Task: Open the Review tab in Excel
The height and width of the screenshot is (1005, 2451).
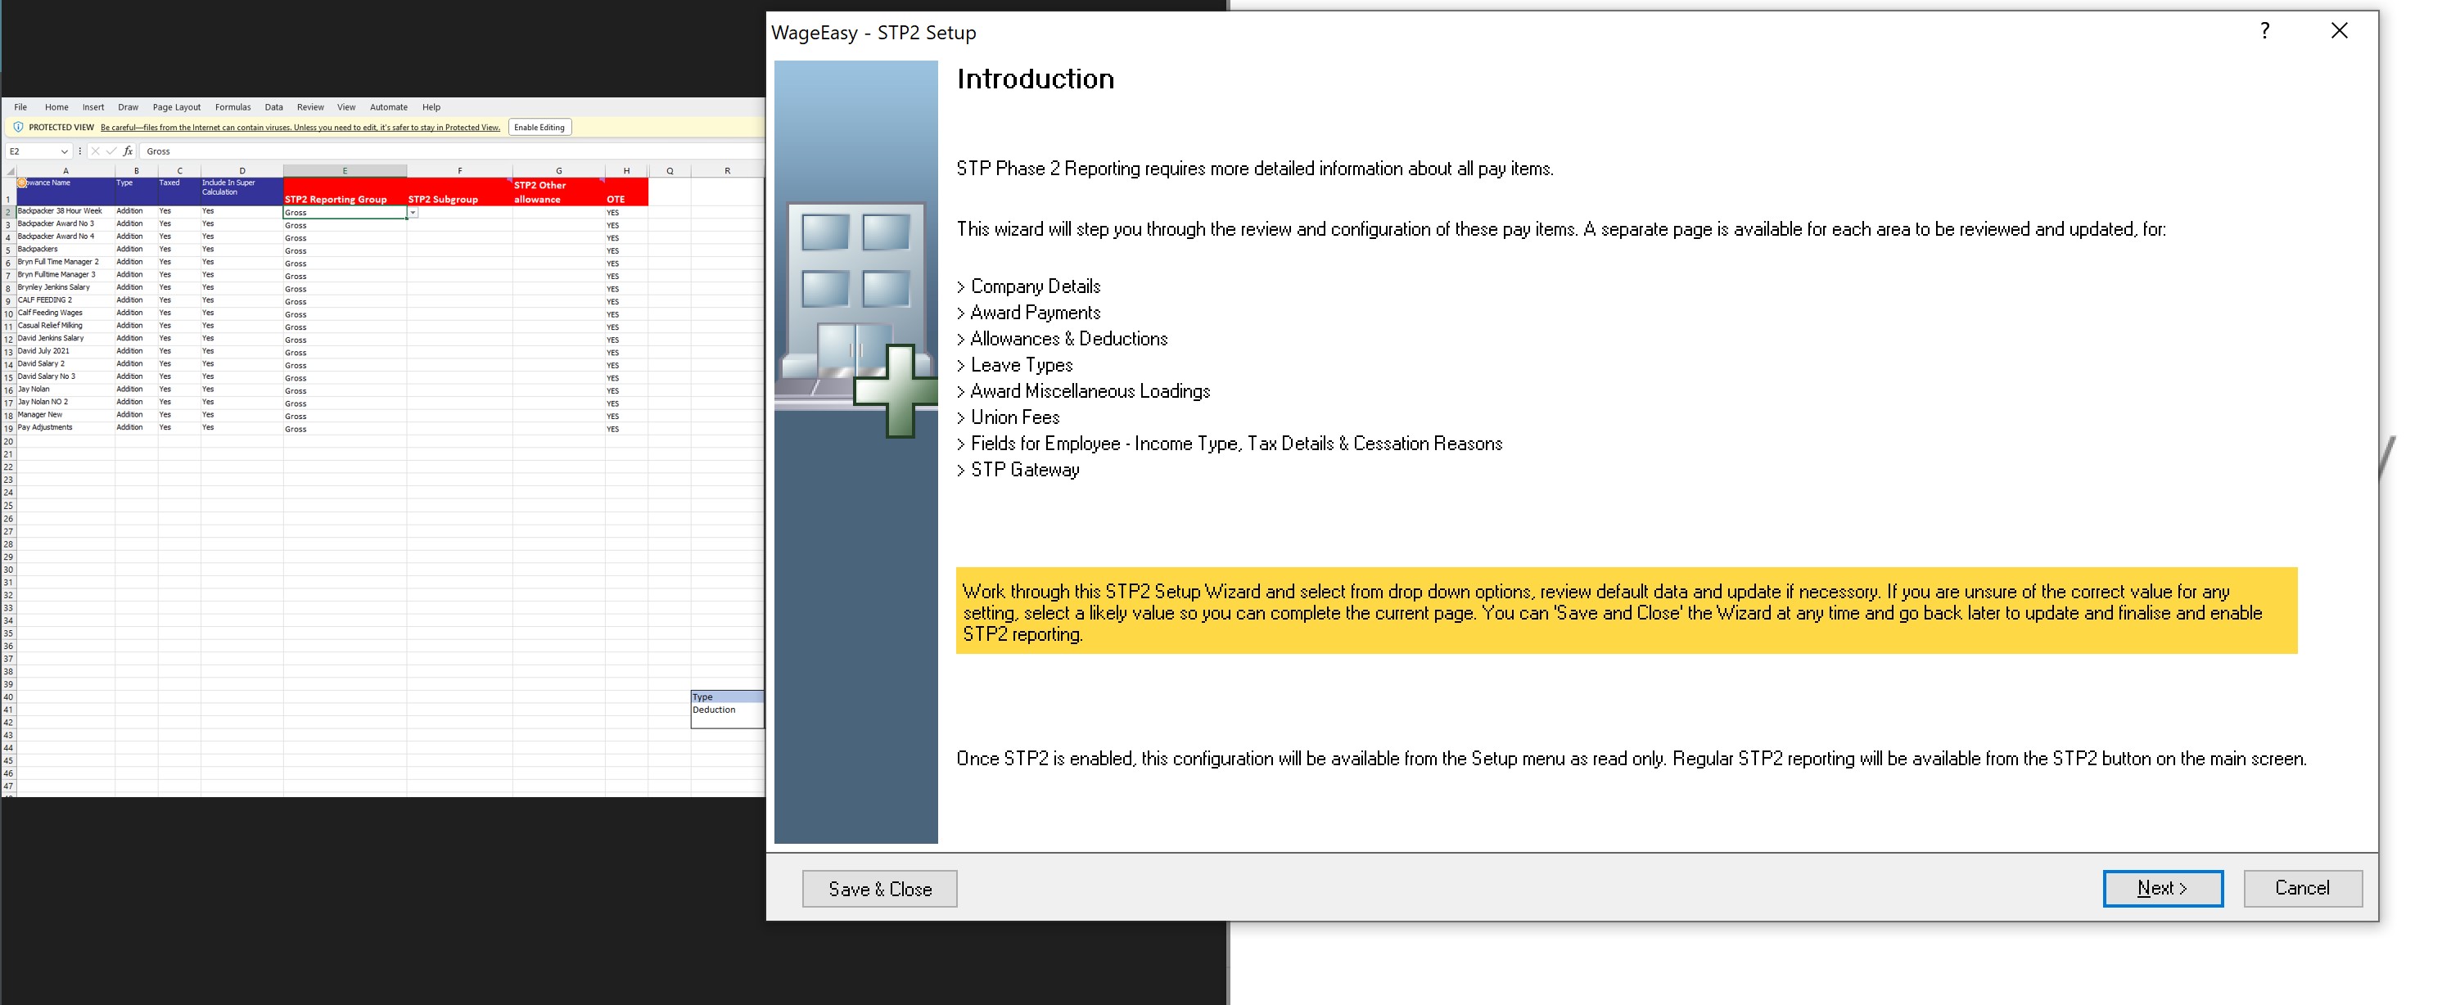Action: [x=310, y=107]
